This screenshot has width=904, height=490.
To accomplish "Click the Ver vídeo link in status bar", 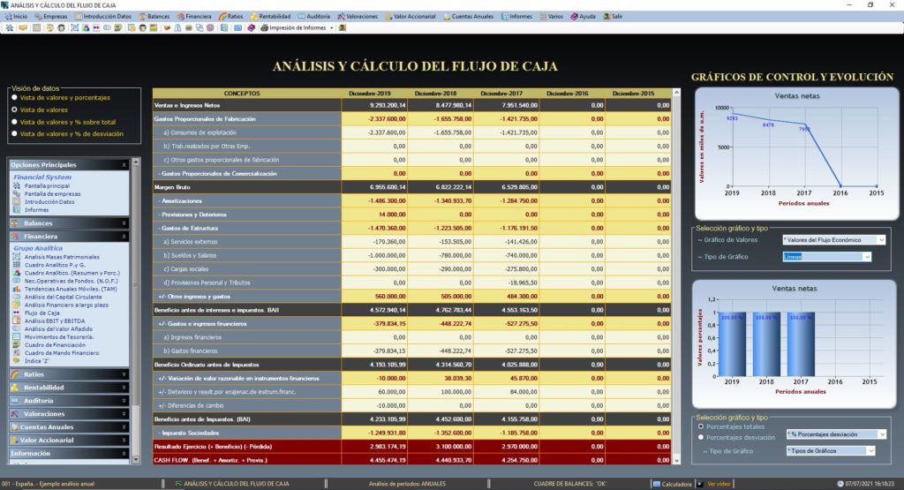I will [x=719, y=484].
